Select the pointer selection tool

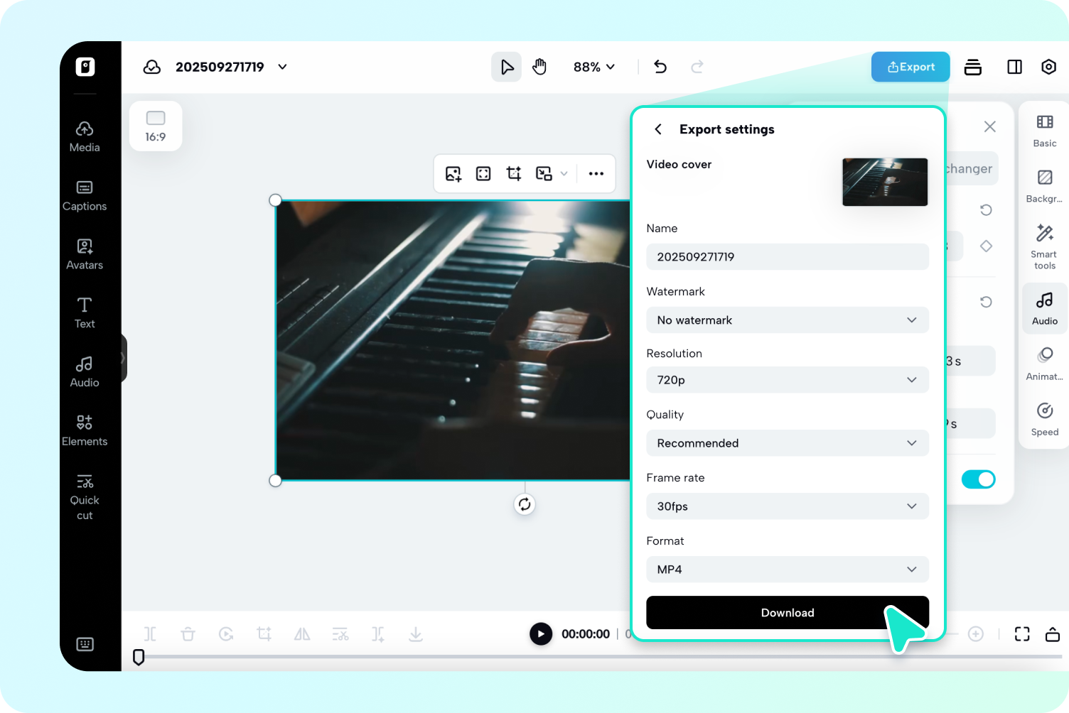click(507, 67)
